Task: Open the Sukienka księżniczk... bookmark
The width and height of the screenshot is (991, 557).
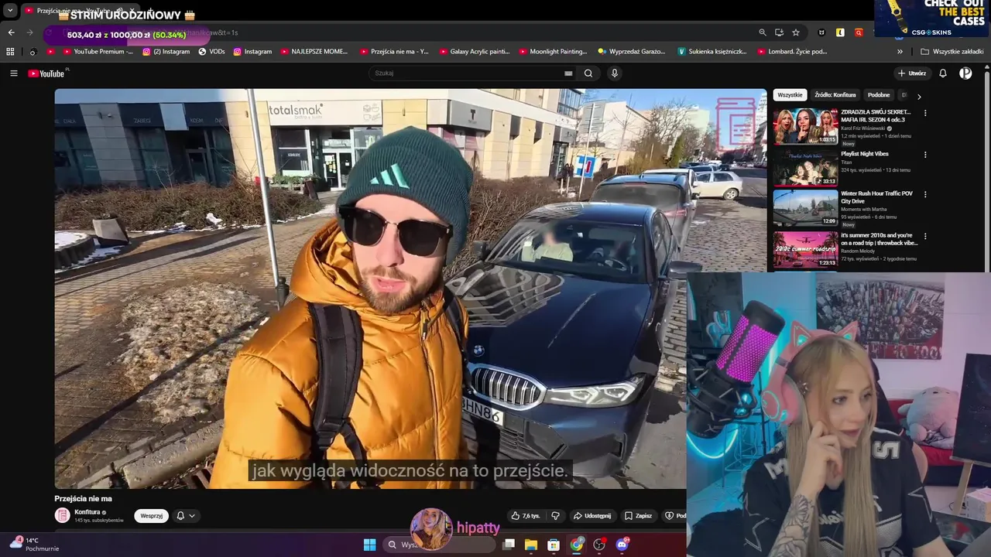Action: tap(712, 52)
